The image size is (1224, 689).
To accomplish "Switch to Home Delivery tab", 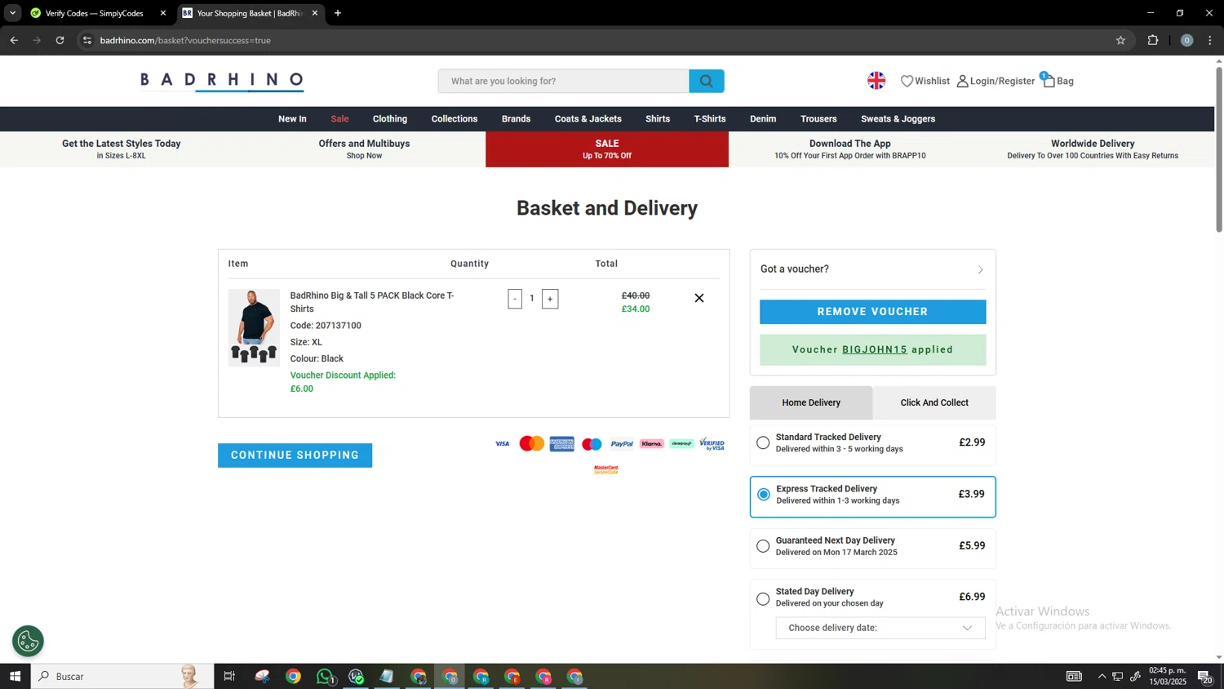I will pos(811,402).
